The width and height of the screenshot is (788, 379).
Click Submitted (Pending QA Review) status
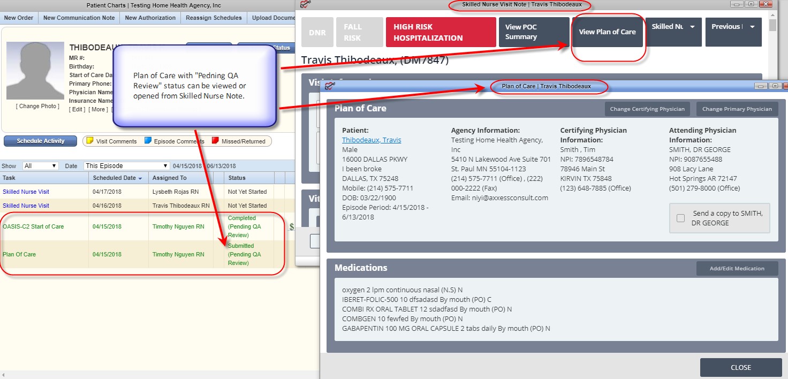point(244,254)
